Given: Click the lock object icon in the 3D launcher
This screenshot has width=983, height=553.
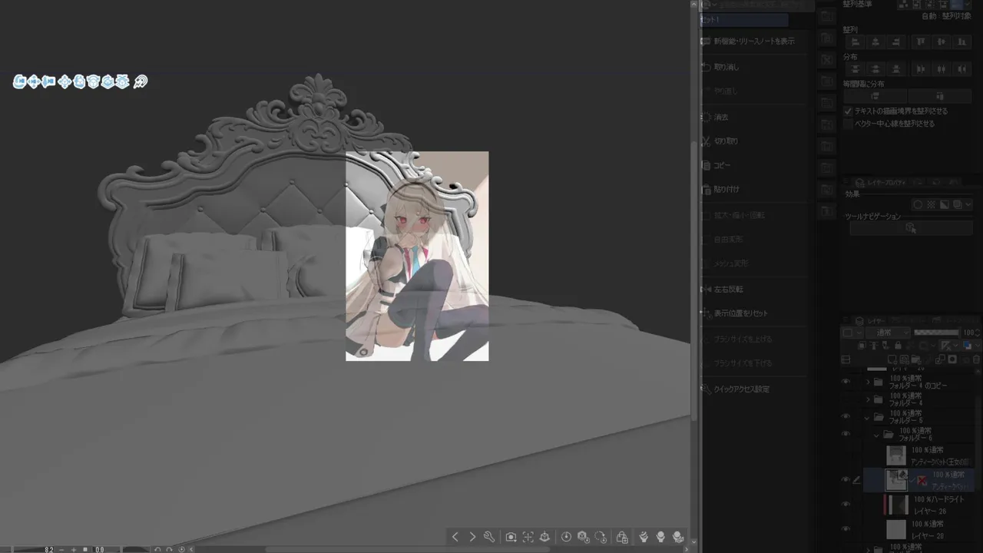Looking at the screenshot, I should click(x=622, y=537).
